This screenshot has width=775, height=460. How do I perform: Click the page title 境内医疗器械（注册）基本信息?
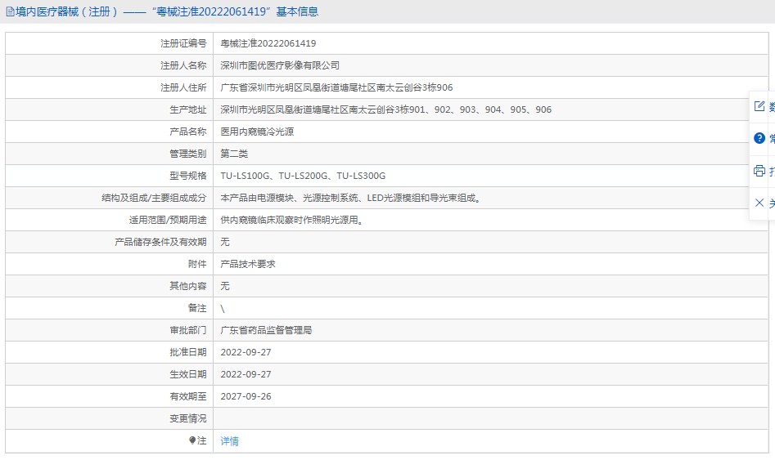(167, 11)
